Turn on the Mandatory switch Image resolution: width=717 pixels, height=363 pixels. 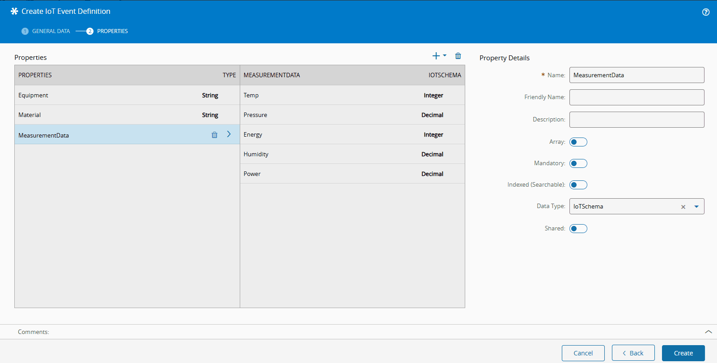578,163
